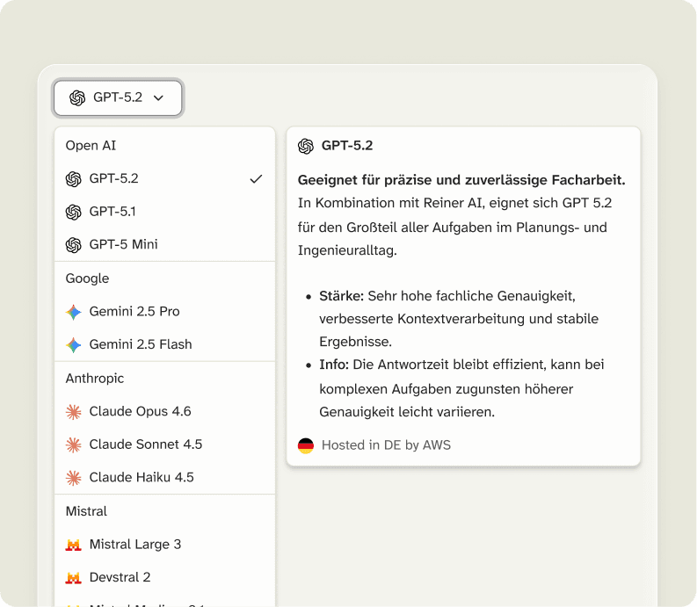Screen dimensions: 697x607
Task: Click the Mistral logo beside Devstral 2
Action: click(73, 578)
